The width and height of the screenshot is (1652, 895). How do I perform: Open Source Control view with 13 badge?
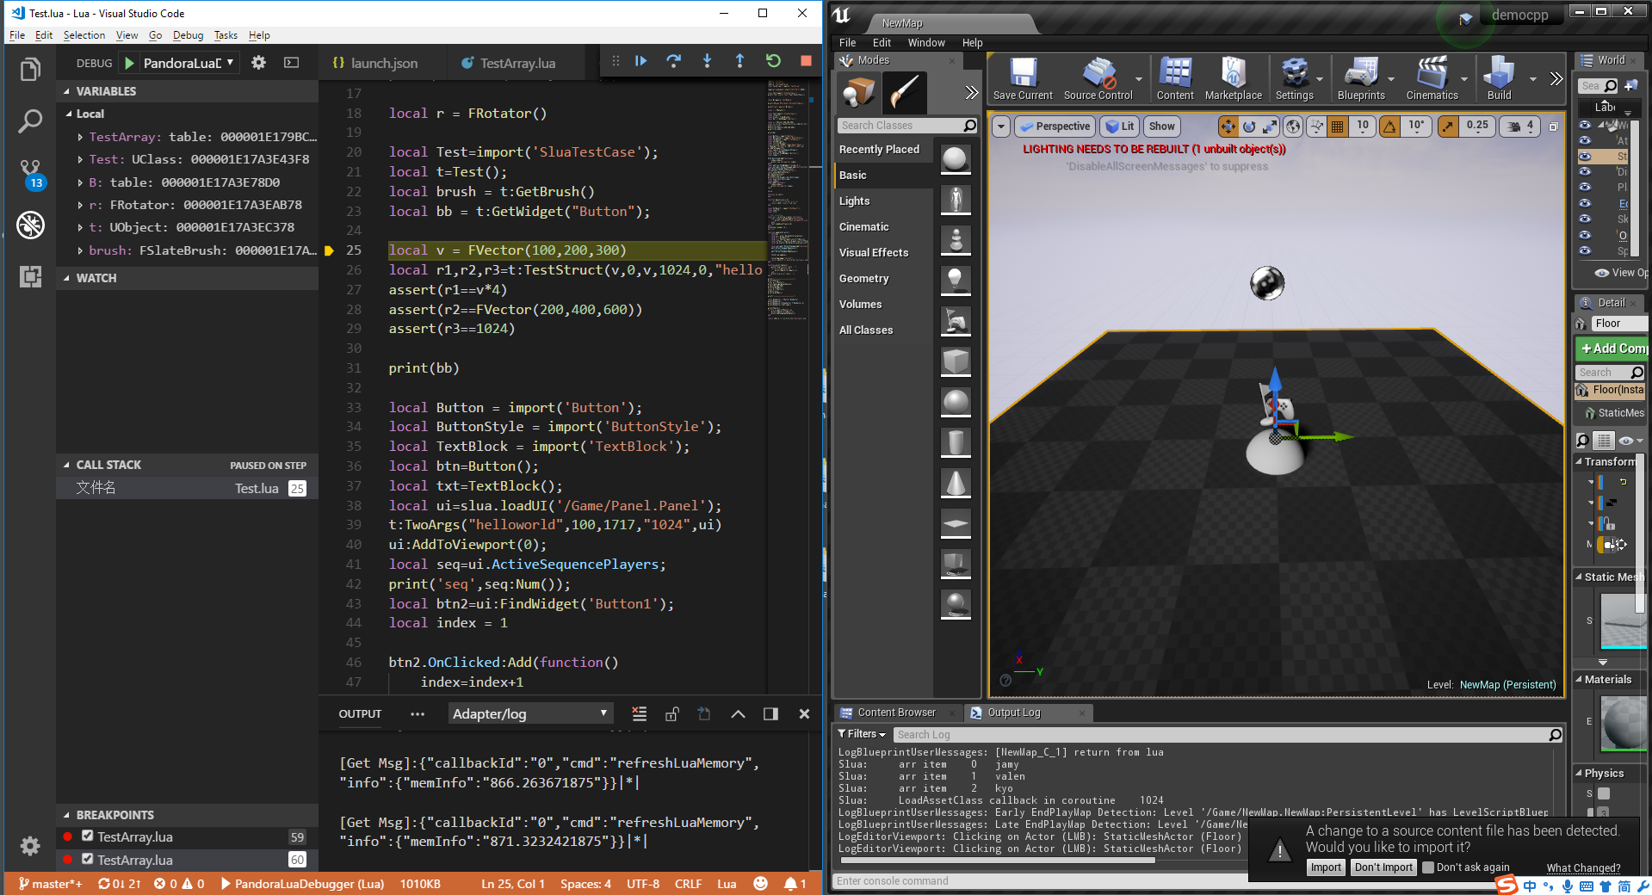[30, 173]
